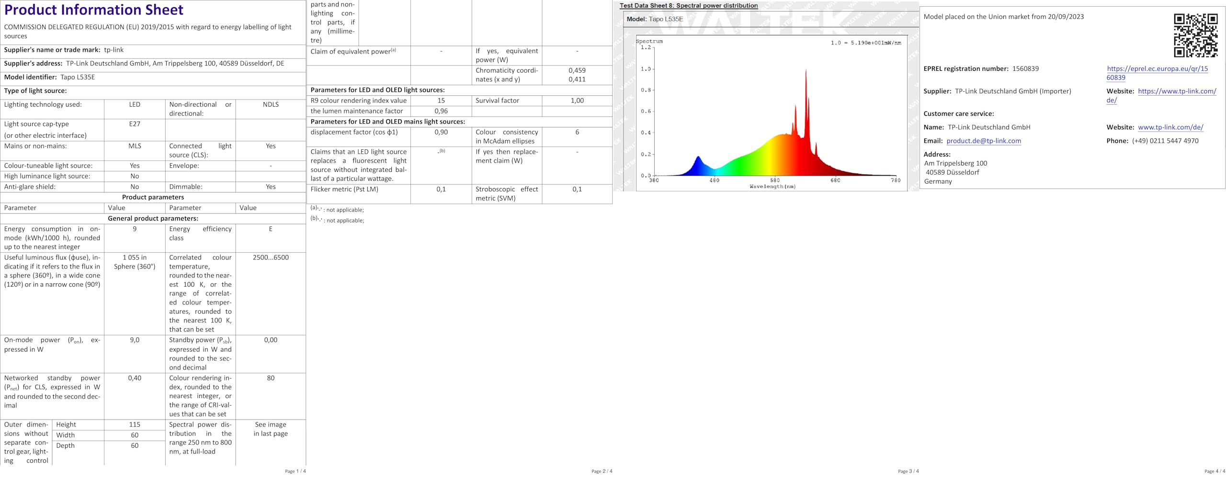1226x479 pixels.
Task: Select the standby power value '0,00'
Action: 271,340
